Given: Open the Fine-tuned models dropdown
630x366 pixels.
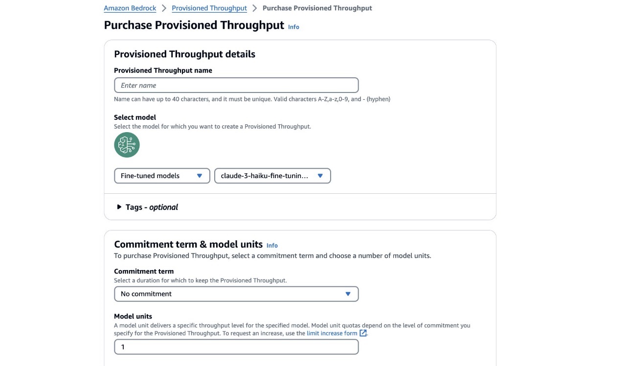Looking at the screenshot, I should [x=161, y=176].
